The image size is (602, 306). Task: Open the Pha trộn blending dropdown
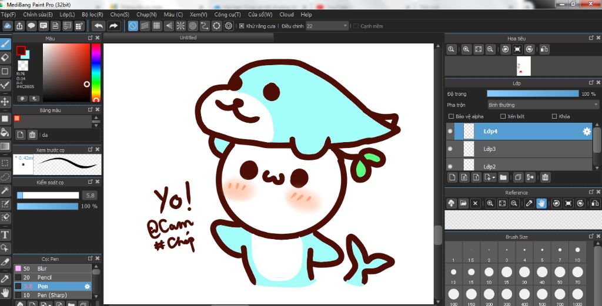(x=543, y=105)
